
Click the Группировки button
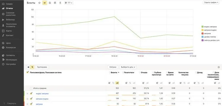42,67
